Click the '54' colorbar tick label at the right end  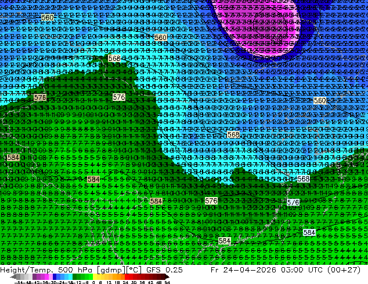click(x=167, y=283)
